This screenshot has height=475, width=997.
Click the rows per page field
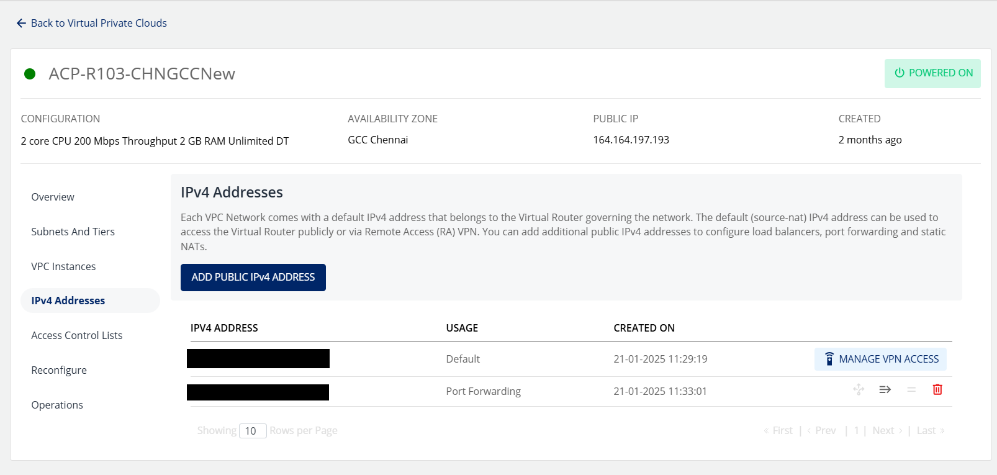253,431
